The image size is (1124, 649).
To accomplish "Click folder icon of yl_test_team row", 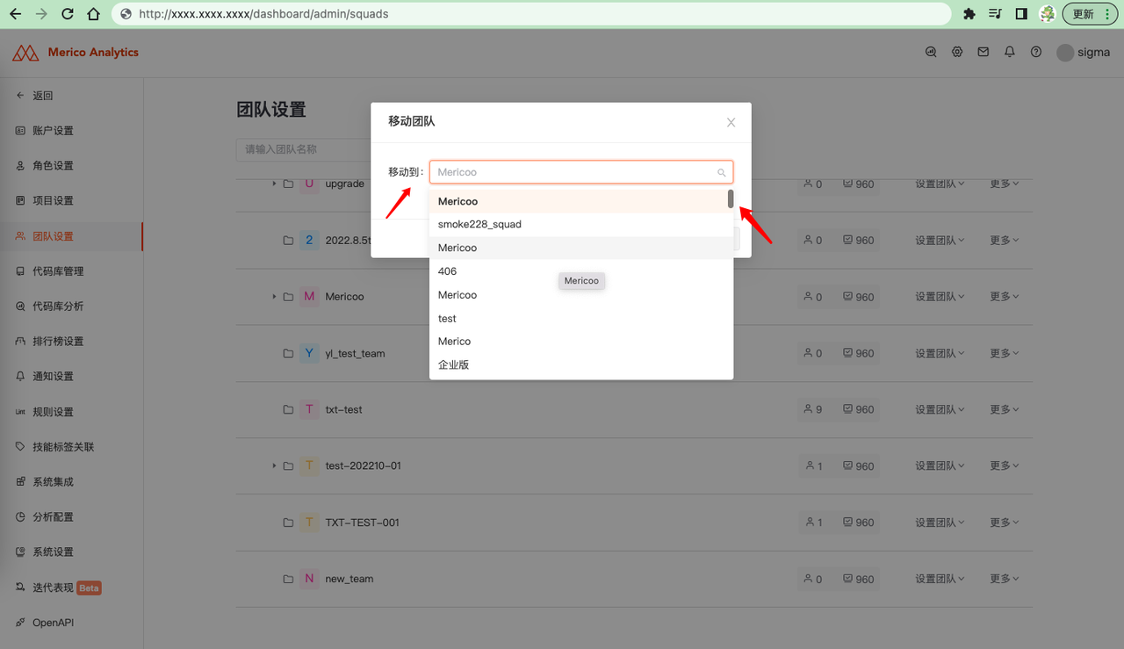I will [288, 353].
